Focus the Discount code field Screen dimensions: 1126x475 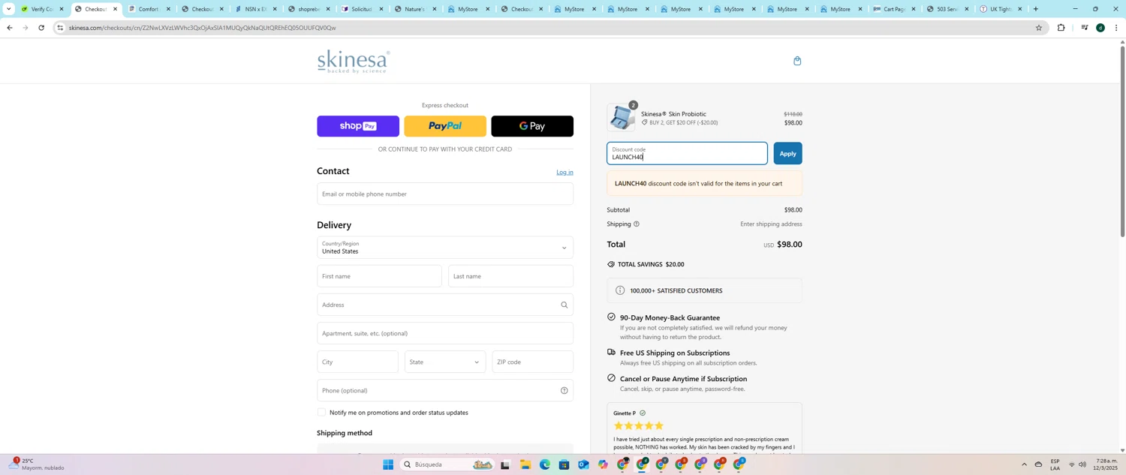(x=687, y=153)
